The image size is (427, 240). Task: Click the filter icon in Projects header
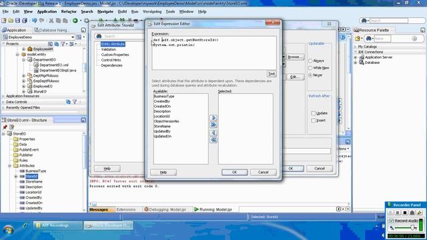(63, 44)
